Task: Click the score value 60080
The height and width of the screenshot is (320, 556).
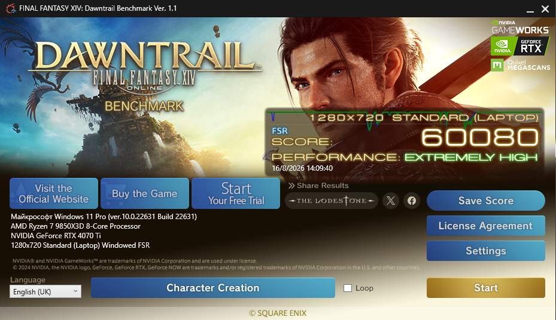Action: (480, 137)
